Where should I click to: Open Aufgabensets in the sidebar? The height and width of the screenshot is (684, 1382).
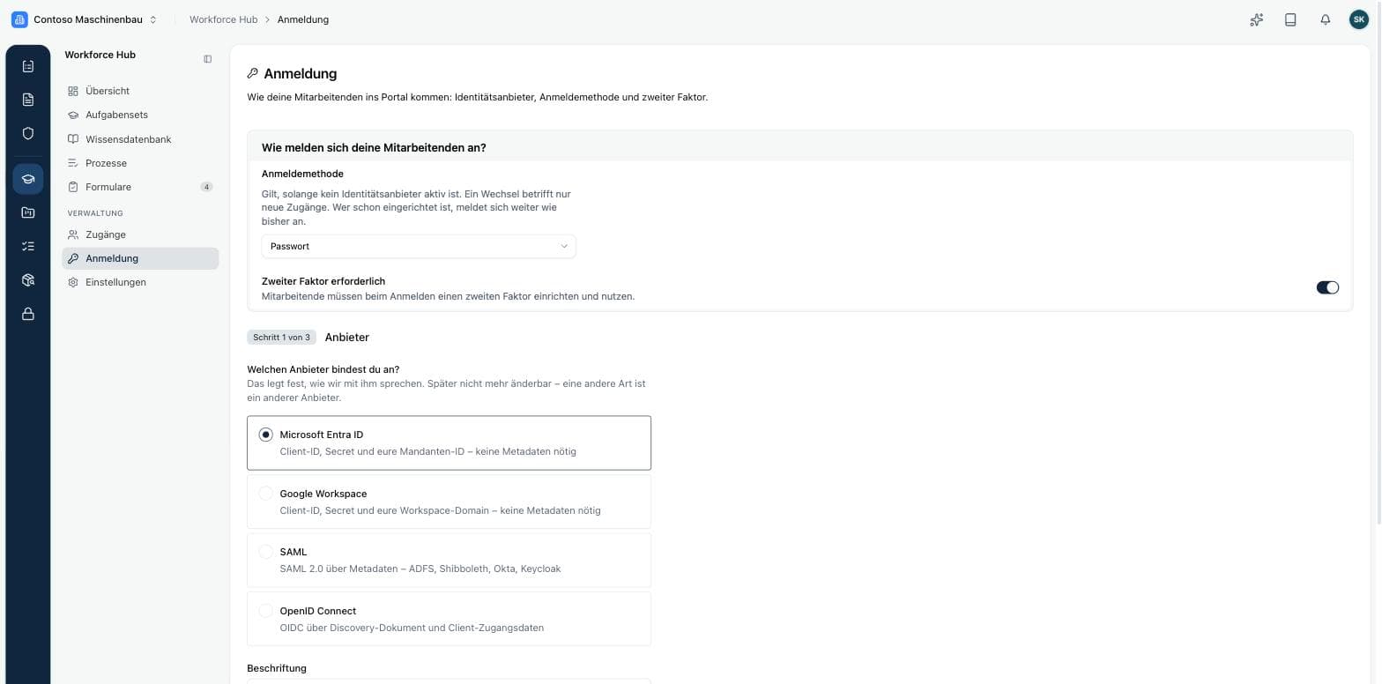tap(140, 115)
